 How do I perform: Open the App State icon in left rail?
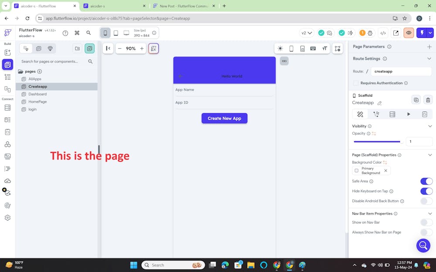7,132
